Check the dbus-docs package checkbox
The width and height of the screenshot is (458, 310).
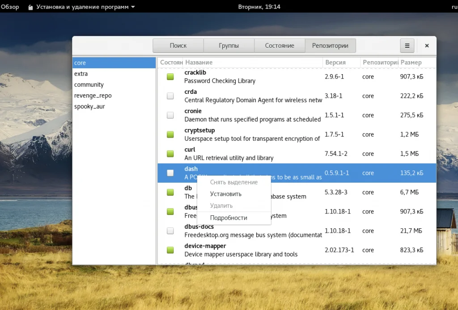[x=170, y=231]
